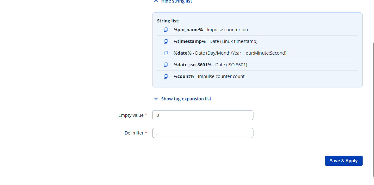
Task: Select the Date (ISO 8601) description text
Action: 231,65
